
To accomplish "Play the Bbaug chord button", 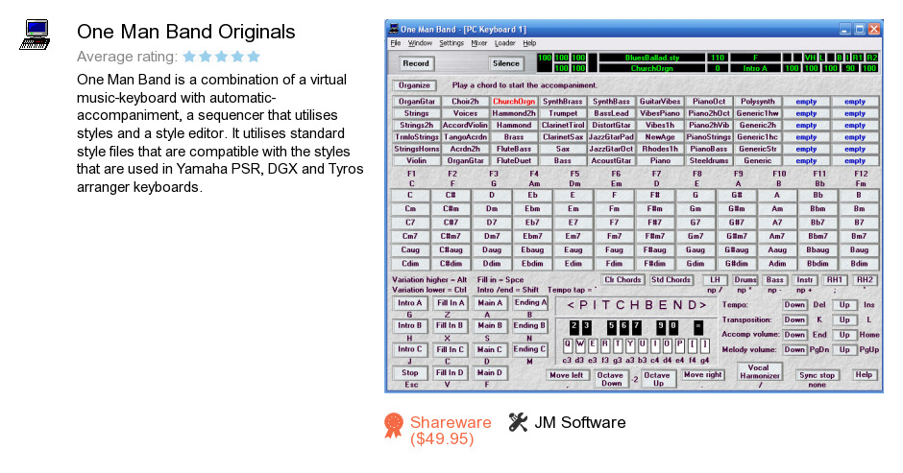I will [x=818, y=249].
